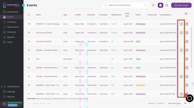Go to next page arrow
194x108 pixels.
(50, 103)
